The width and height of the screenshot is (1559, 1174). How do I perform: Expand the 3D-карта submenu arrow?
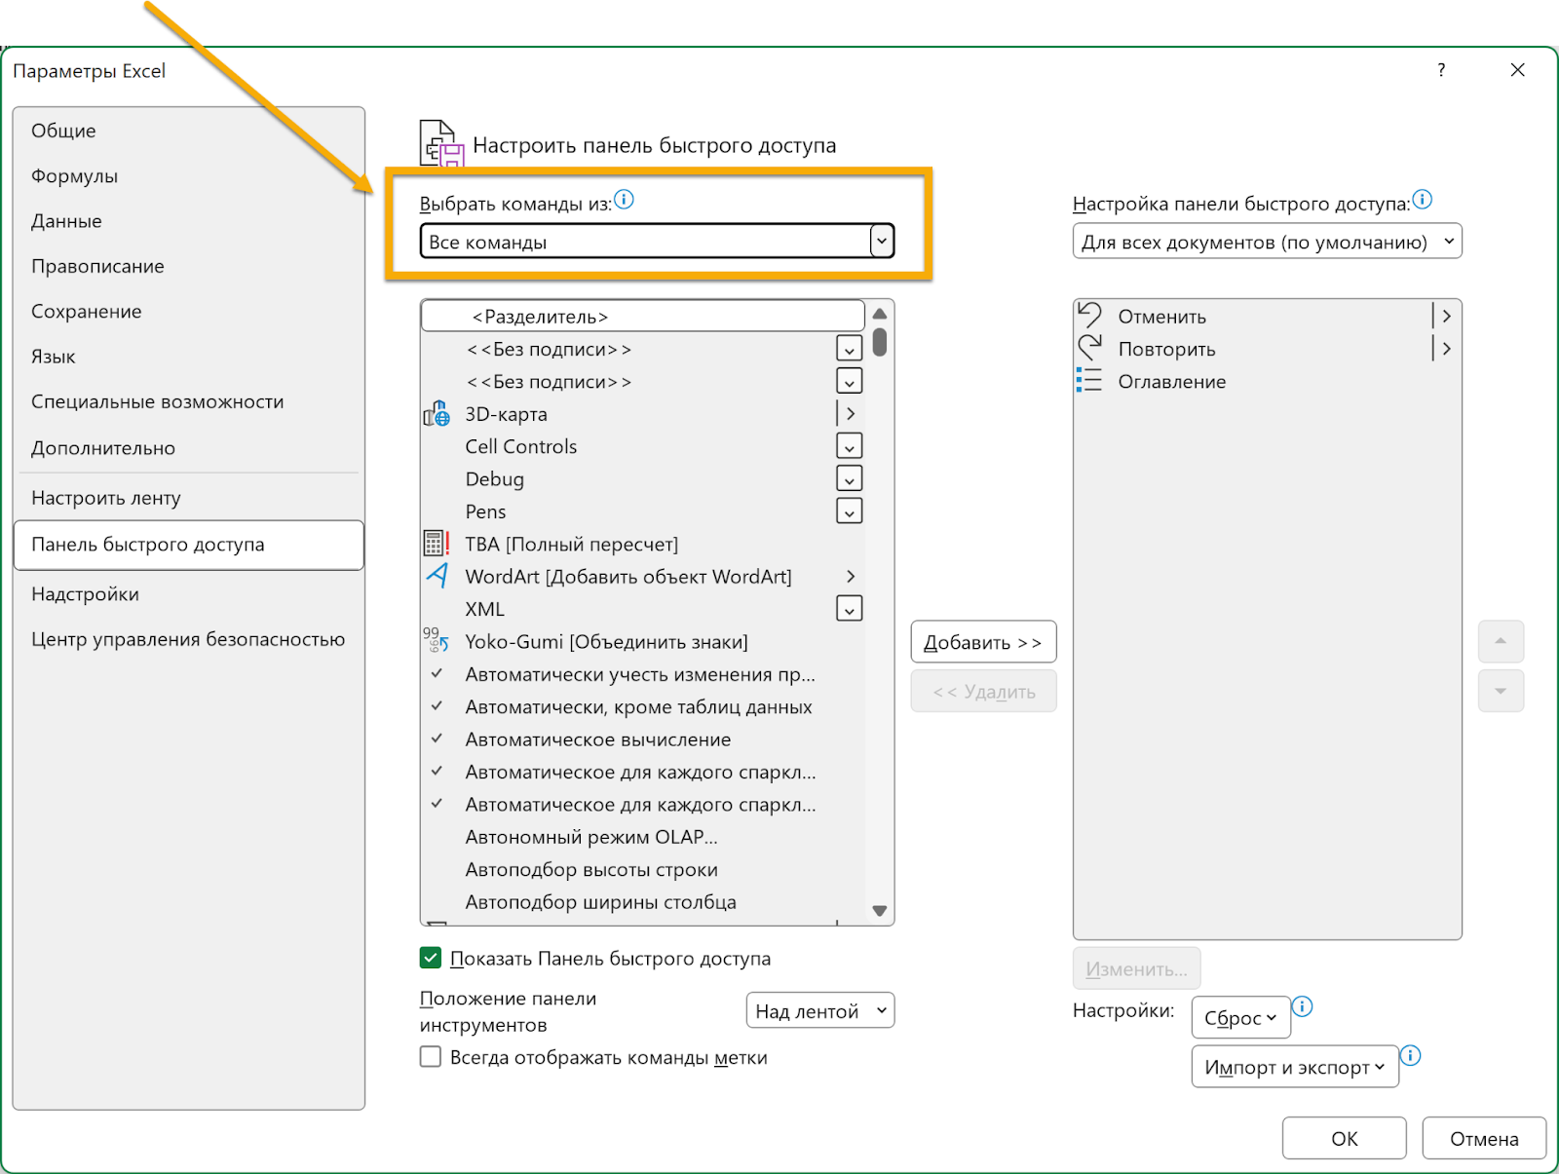click(x=850, y=413)
